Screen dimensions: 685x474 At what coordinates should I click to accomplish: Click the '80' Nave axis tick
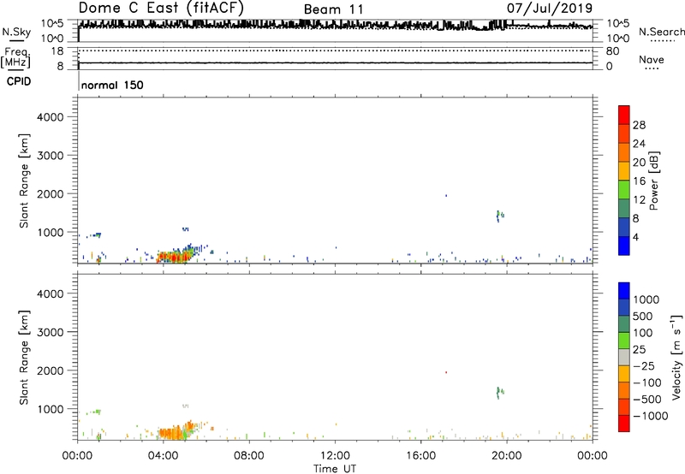612,51
